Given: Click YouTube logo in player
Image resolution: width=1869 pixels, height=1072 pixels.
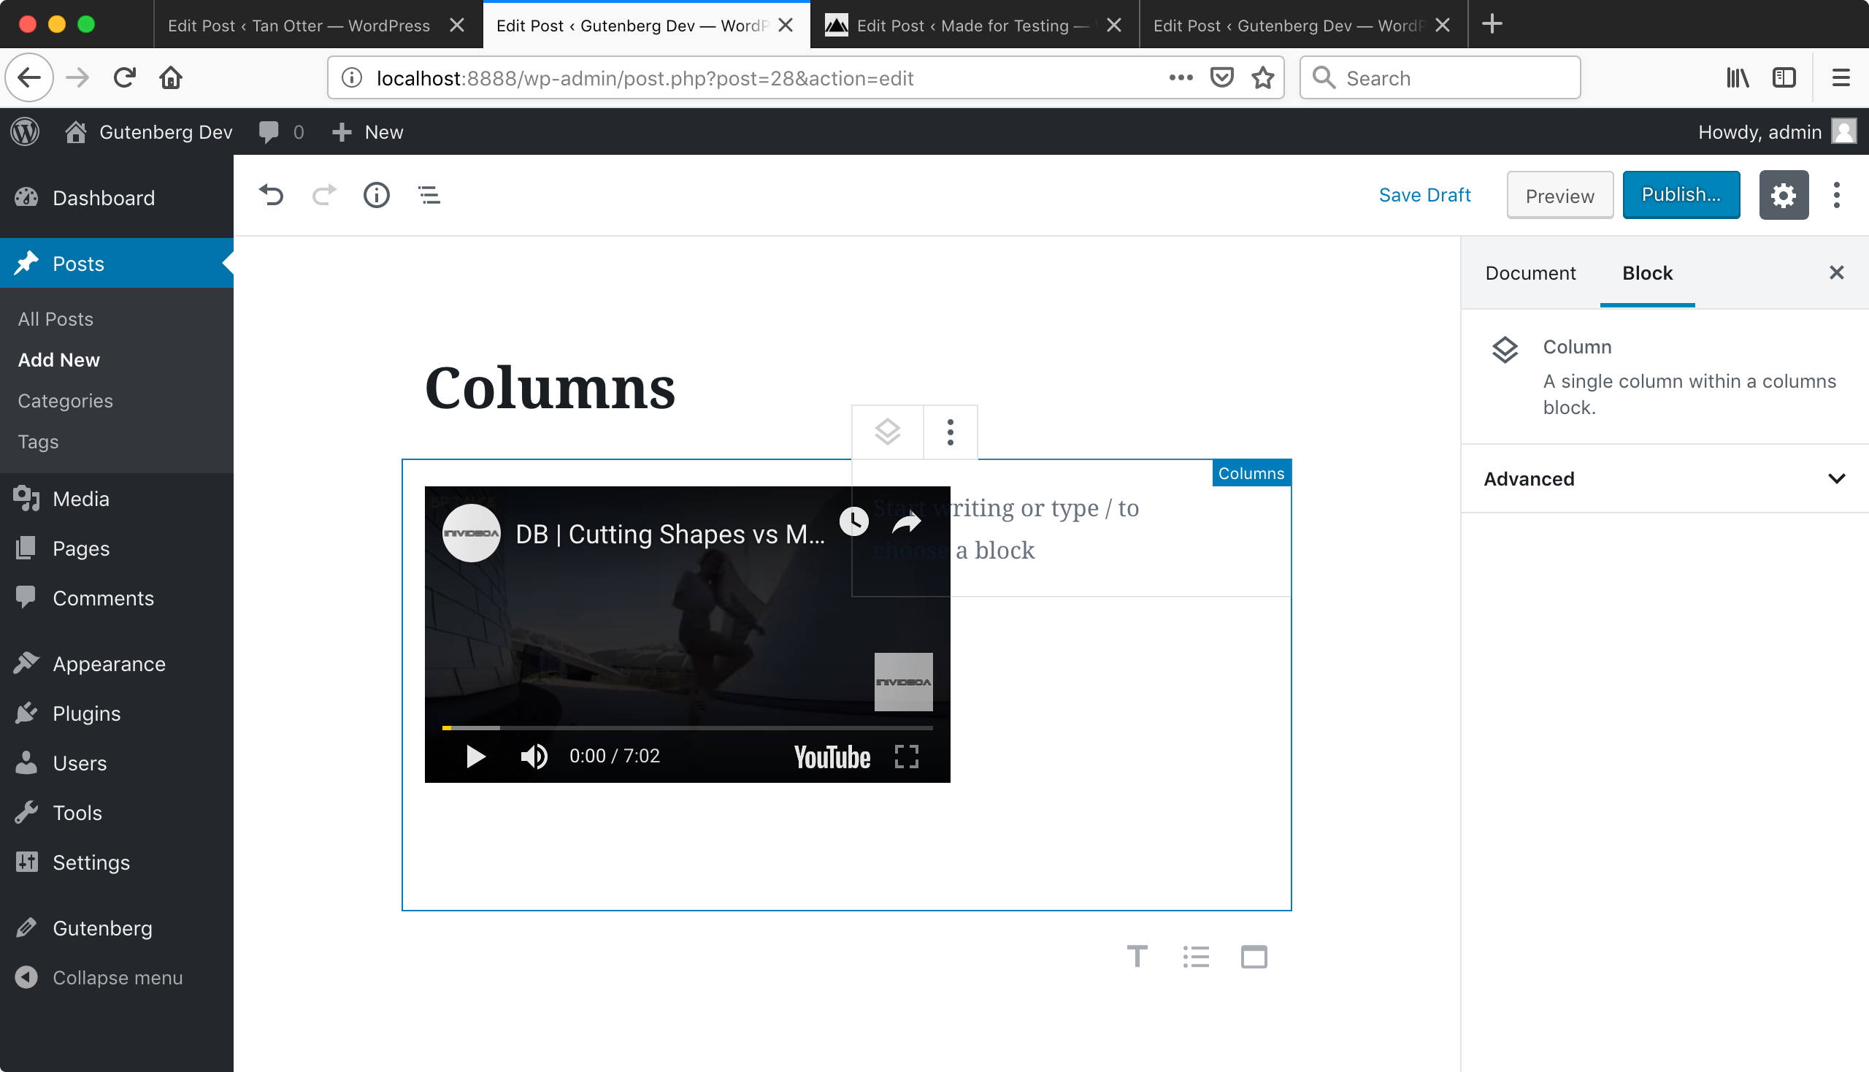Looking at the screenshot, I should 832,757.
